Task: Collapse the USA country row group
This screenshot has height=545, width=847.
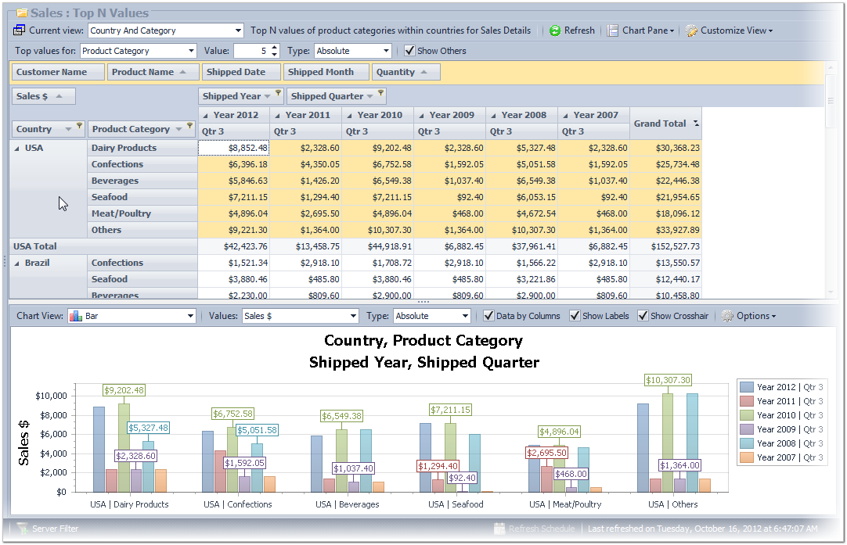Action: pos(16,148)
